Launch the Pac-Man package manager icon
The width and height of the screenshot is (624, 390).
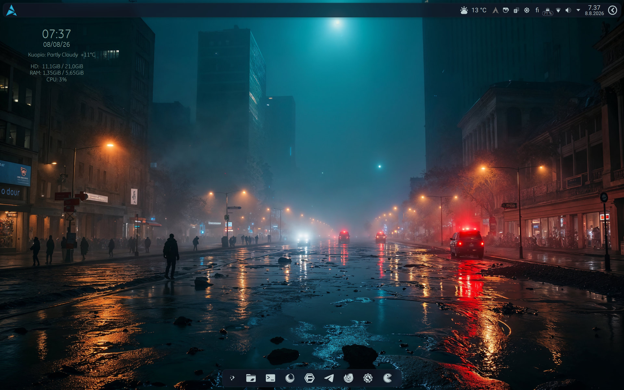(x=387, y=378)
